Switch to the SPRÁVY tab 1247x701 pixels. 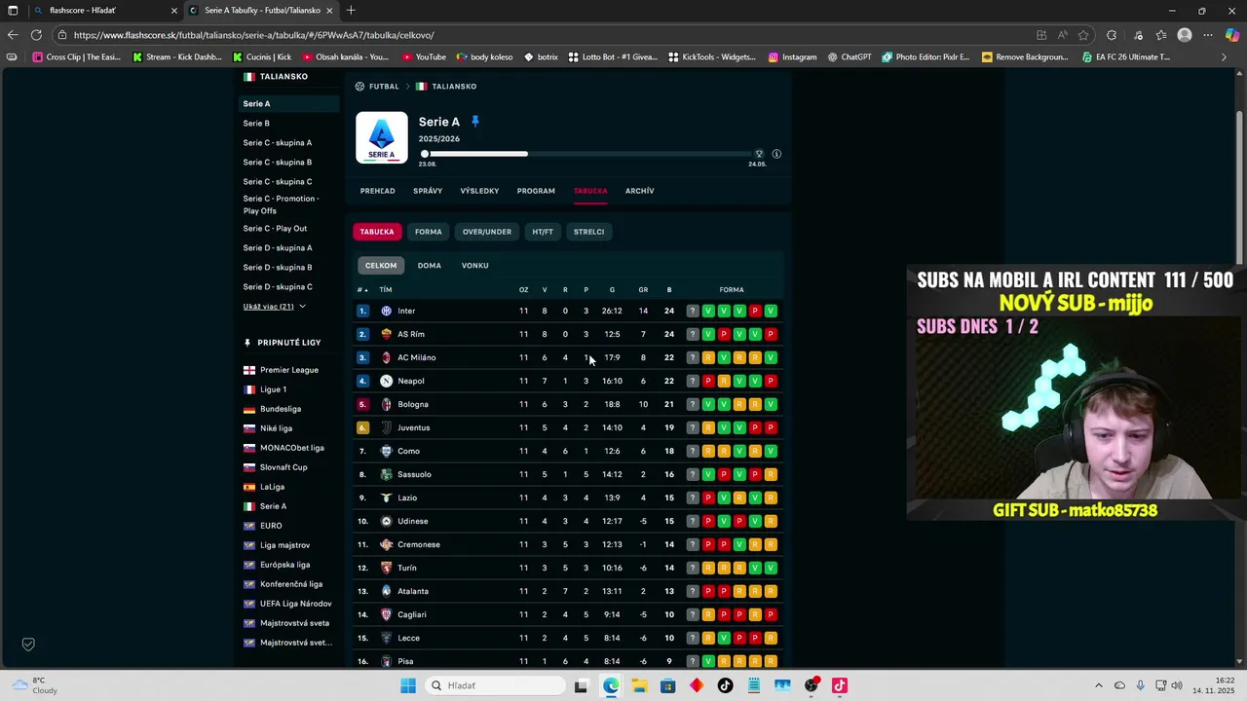click(428, 191)
